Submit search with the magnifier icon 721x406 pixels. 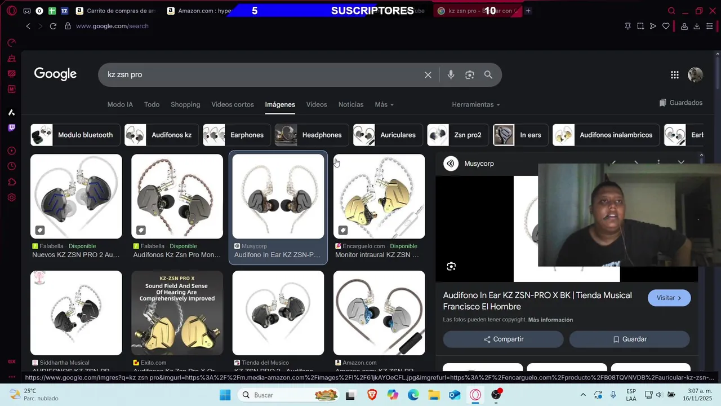pyautogui.click(x=488, y=74)
